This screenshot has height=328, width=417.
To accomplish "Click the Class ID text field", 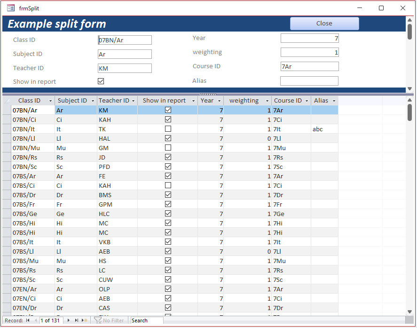I will coord(125,40).
